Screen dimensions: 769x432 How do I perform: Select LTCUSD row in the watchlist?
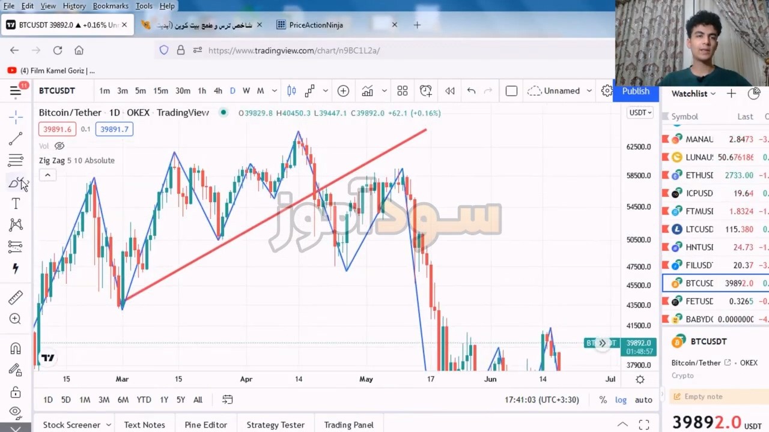tap(716, 229)
